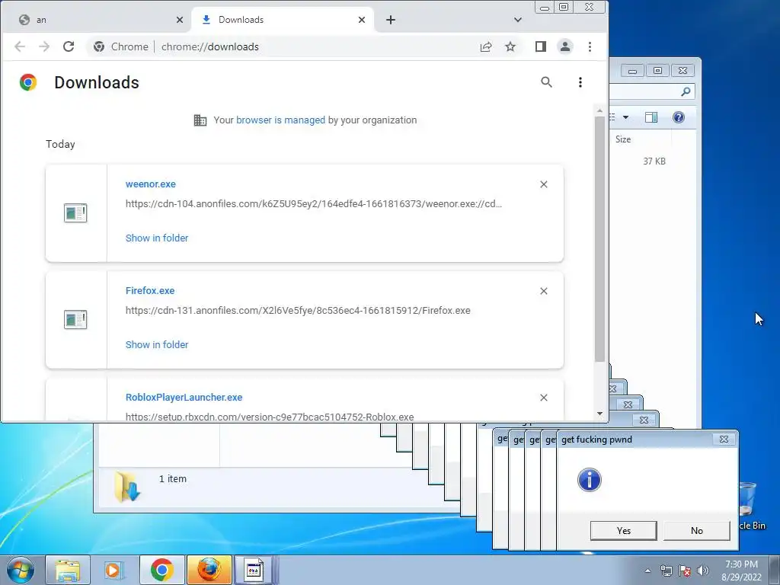
Task: Open new Chrome tab with plus
Action: tap(391, 20)
